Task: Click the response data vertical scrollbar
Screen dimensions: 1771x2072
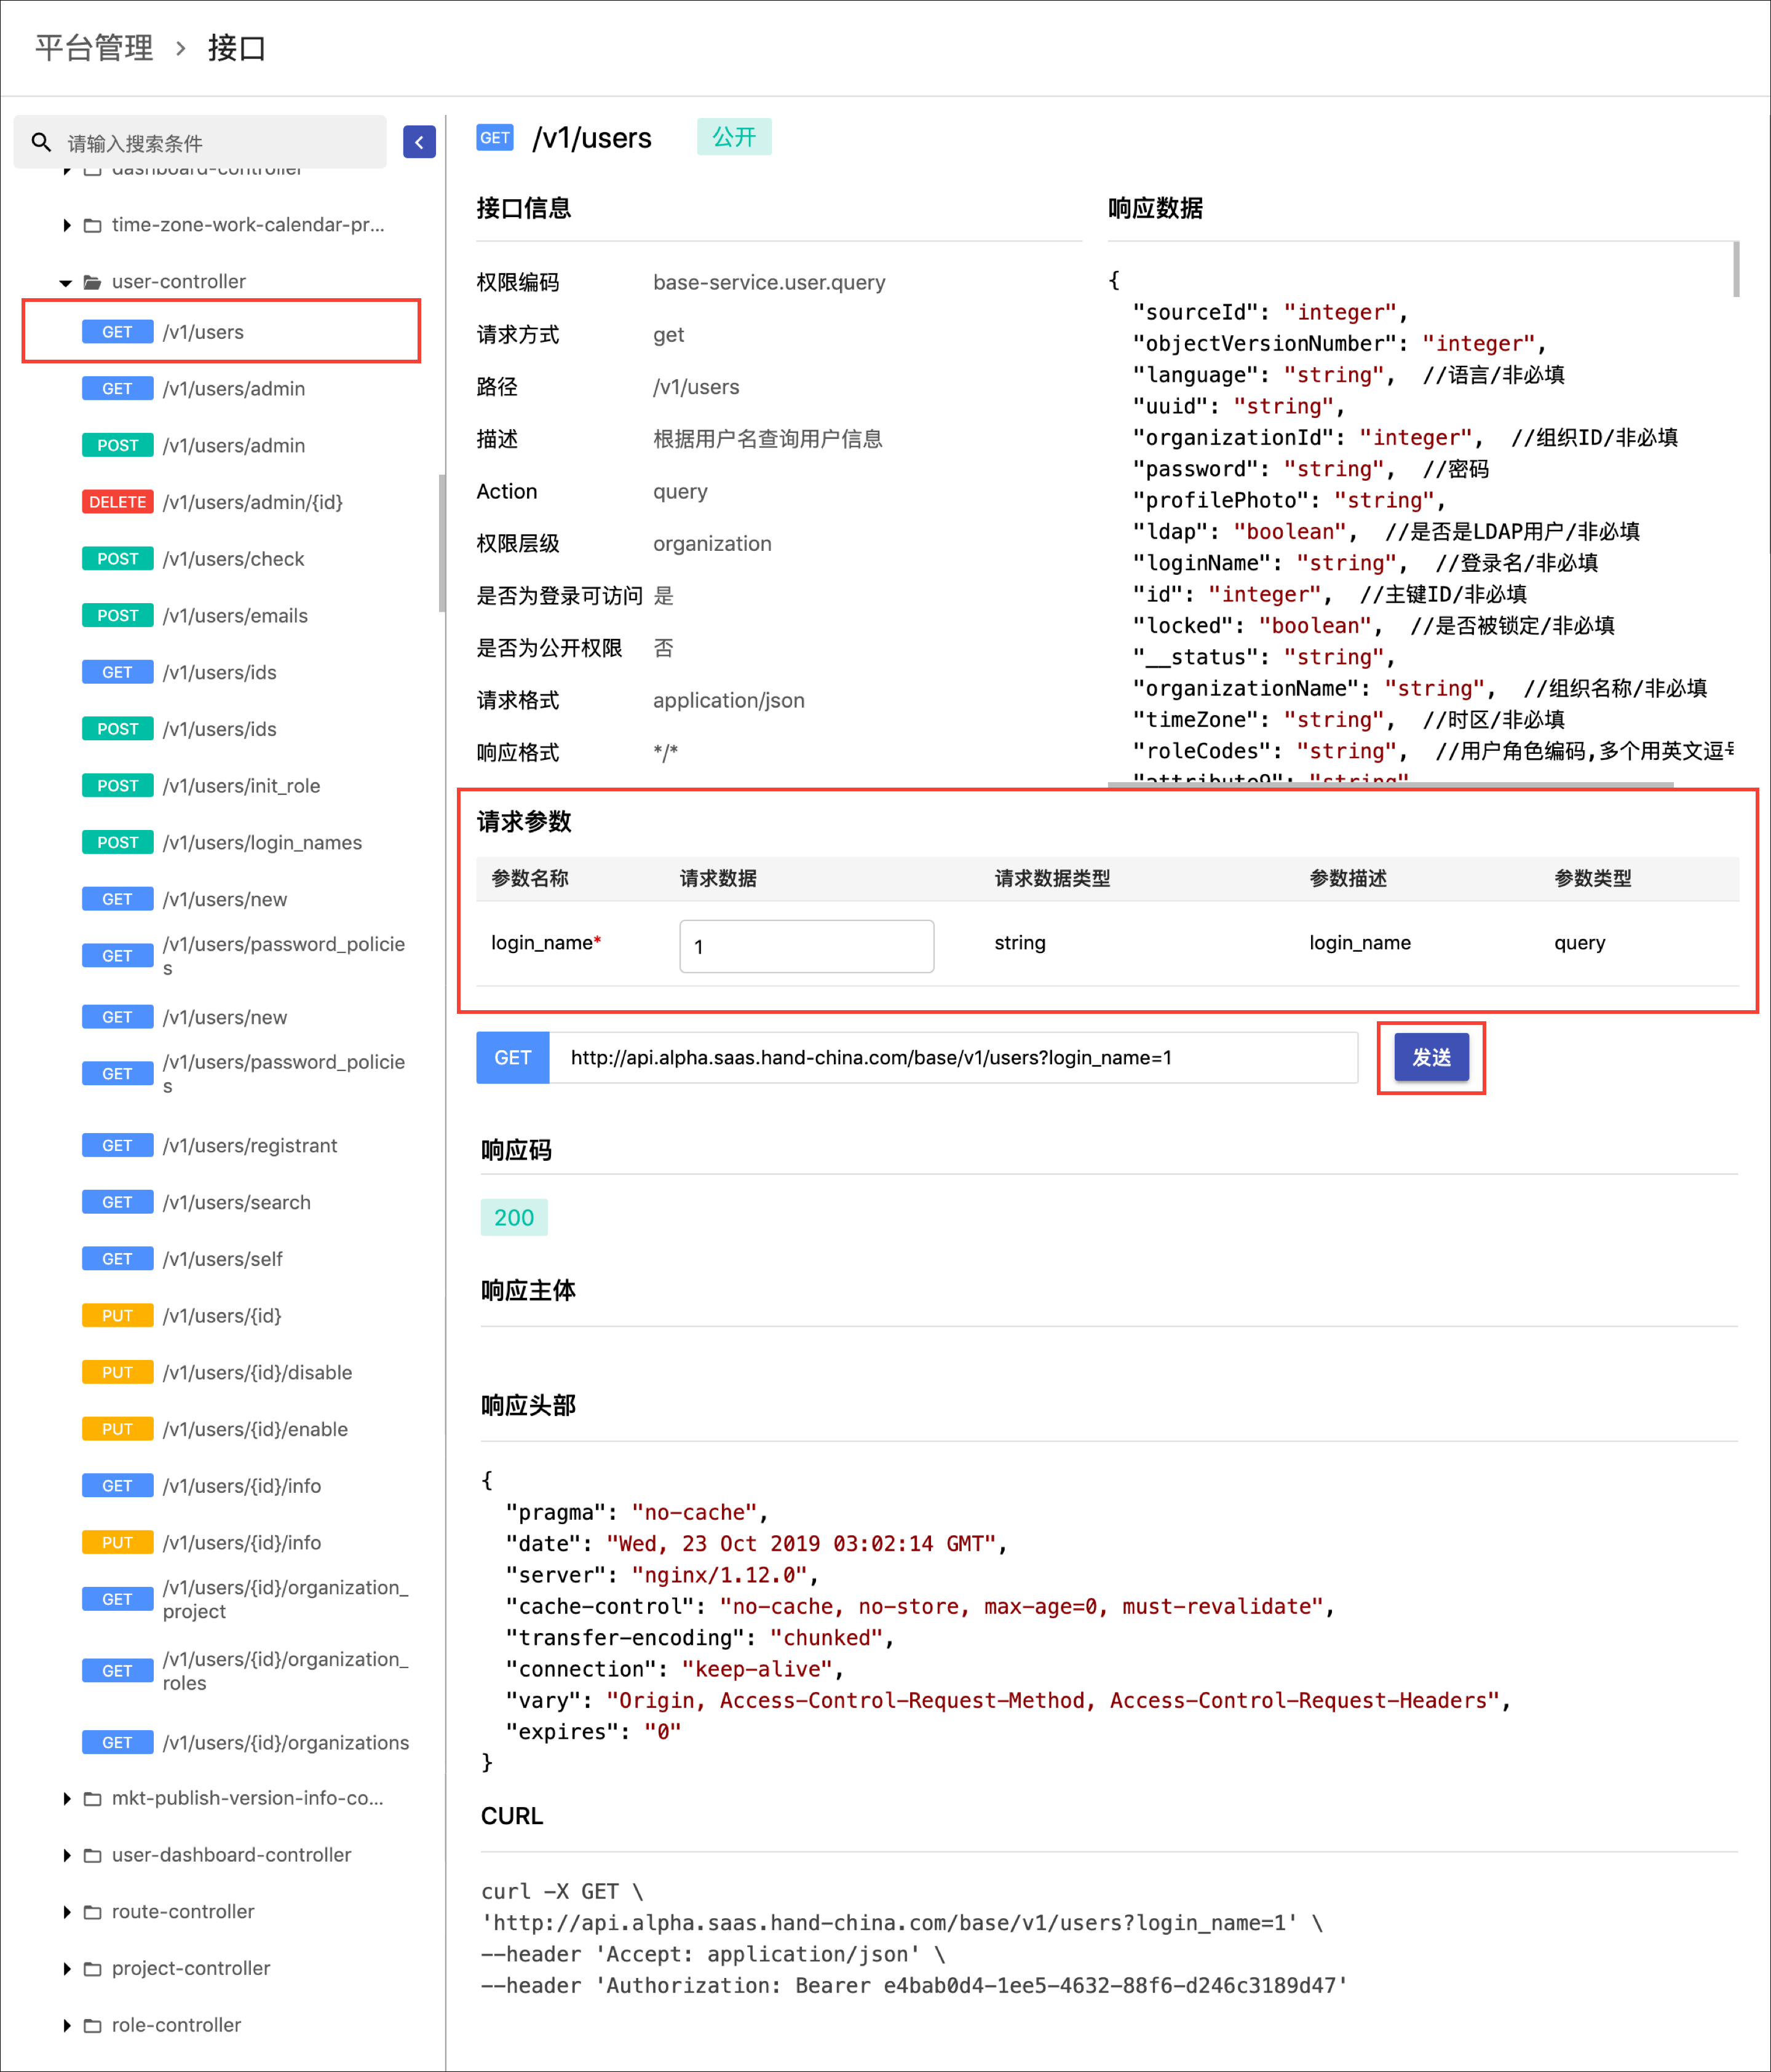Action: click(x=1736, y=269)
